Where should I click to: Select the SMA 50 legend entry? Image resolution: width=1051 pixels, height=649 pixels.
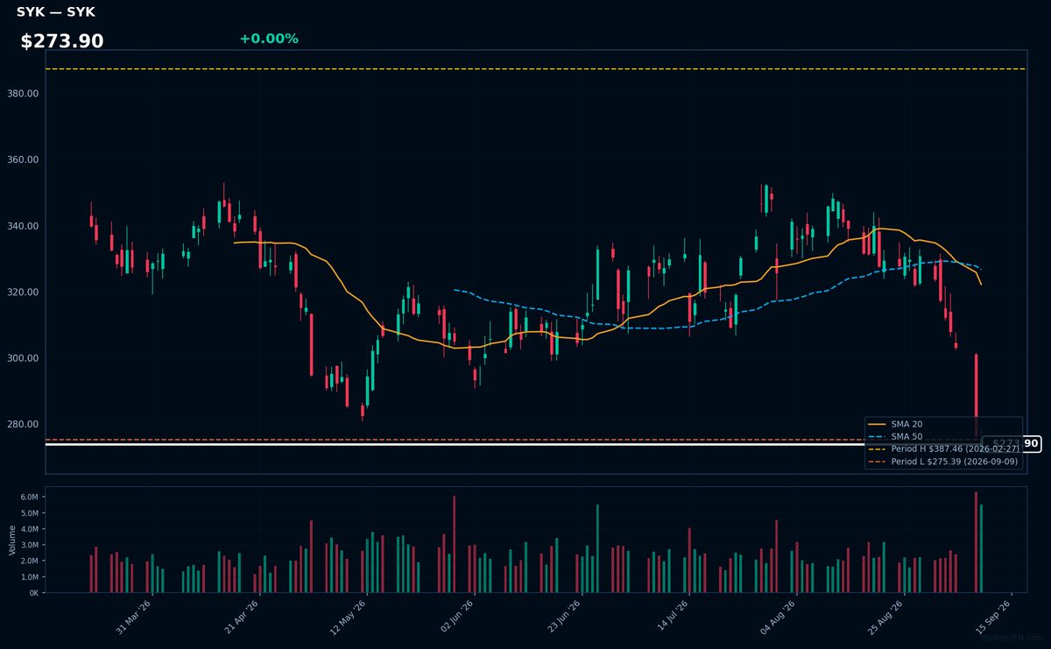894,436
